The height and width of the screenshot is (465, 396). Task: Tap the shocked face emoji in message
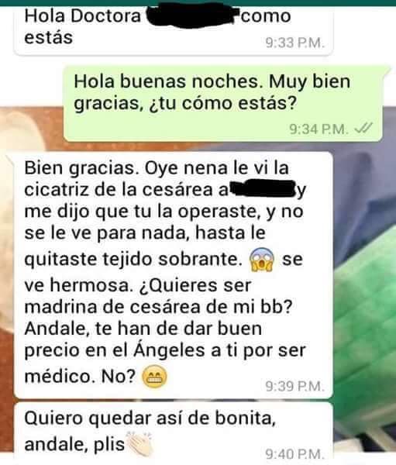(262, 260)
